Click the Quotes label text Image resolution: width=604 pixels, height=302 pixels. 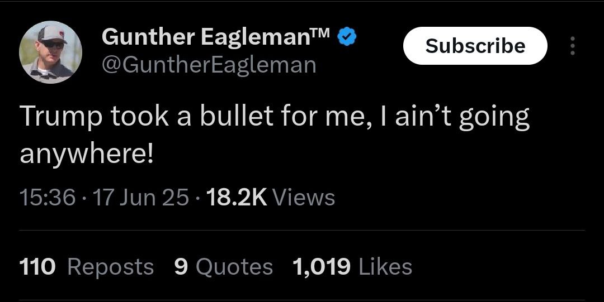click(x=234, y=267)
